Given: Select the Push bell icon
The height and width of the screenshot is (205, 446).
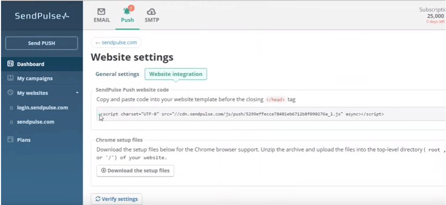Looking at the screenshot, I should click(x=126, y=11).
